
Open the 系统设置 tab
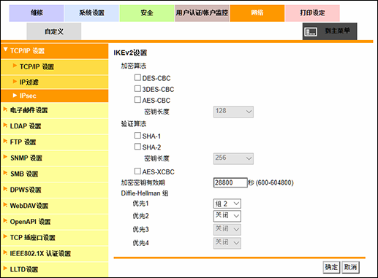point(91,13)
